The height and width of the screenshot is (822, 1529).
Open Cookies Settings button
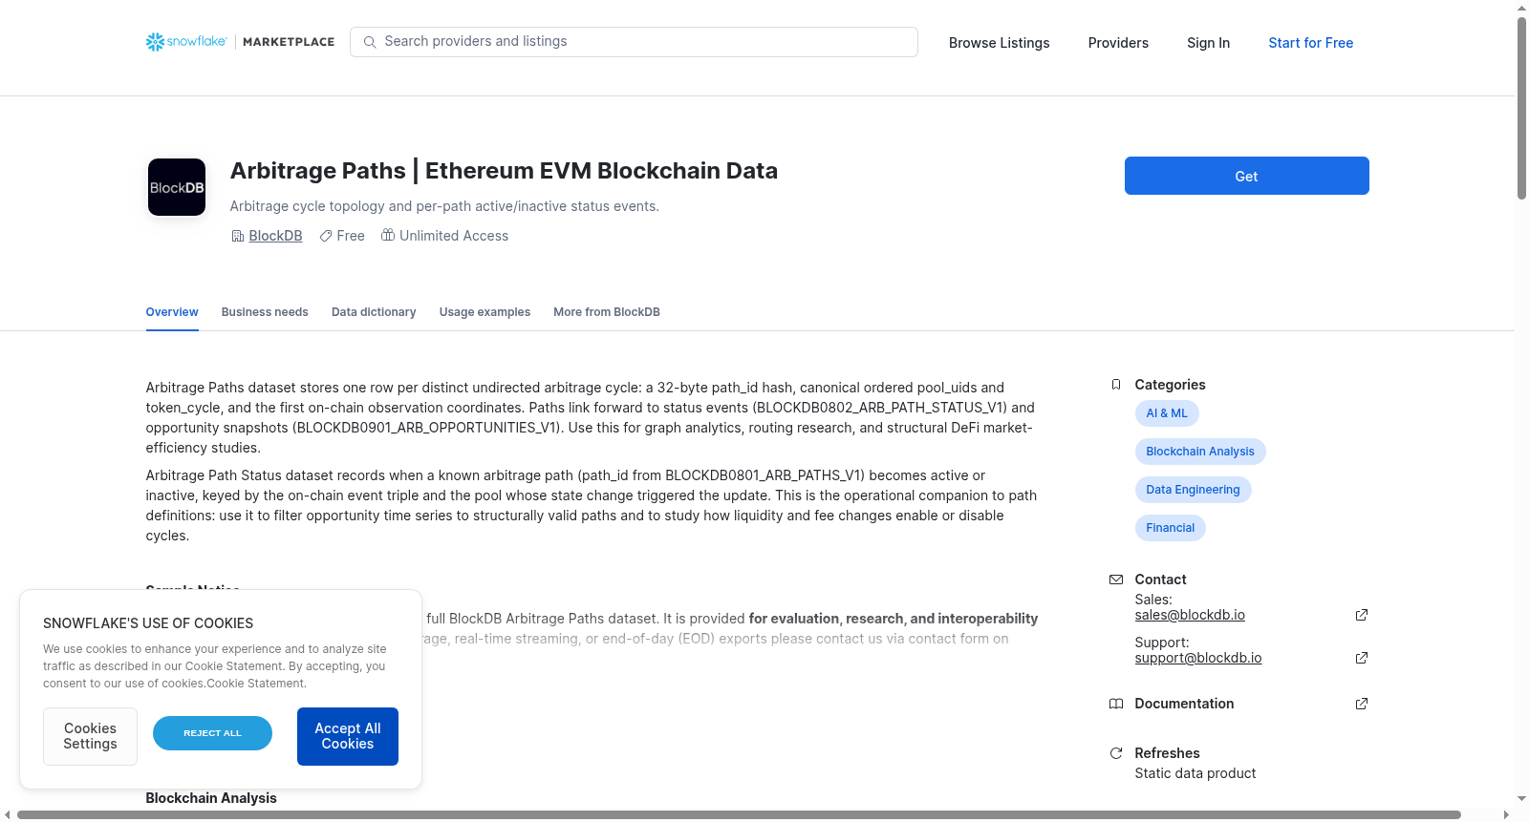coord(90,736)
